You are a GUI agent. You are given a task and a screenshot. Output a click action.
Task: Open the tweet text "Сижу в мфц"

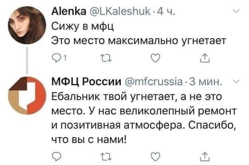tap(79, 27)
